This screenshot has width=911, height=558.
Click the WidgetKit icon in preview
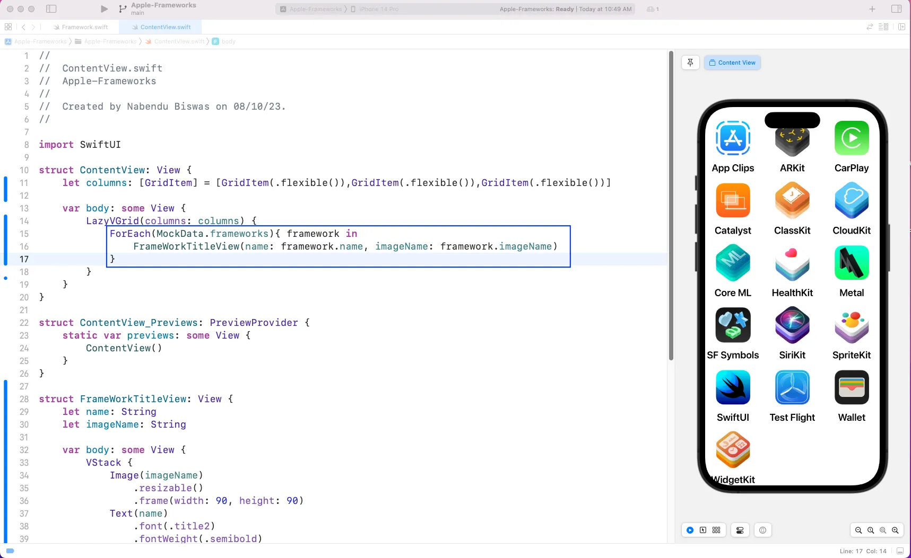[733, 449]
